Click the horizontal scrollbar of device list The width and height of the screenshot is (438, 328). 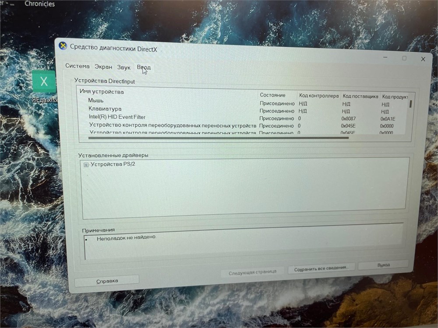[x=219, y=138]
